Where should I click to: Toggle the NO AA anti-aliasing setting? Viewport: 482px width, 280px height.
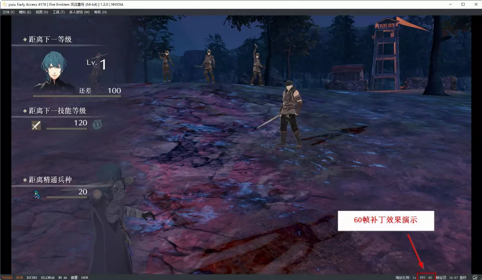(x=63, y=277)
